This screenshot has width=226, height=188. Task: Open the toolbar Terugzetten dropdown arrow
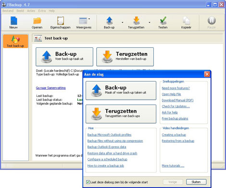point(150,23)
